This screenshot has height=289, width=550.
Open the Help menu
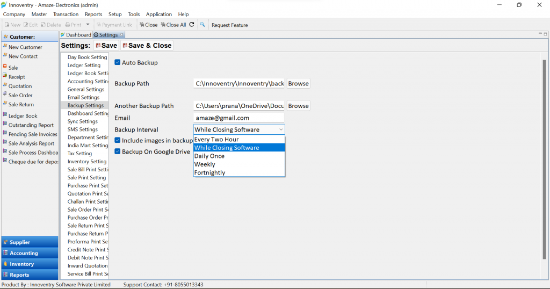tap(183, 15)
